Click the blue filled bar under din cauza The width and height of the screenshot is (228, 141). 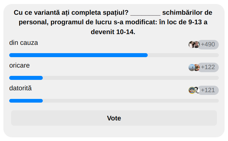[78, 55]
